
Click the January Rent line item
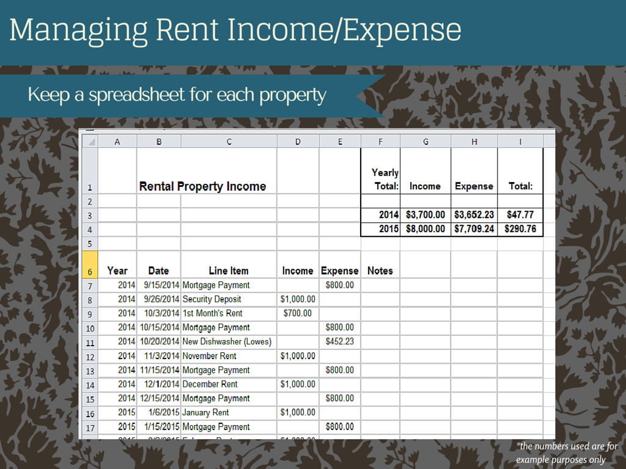206,412
